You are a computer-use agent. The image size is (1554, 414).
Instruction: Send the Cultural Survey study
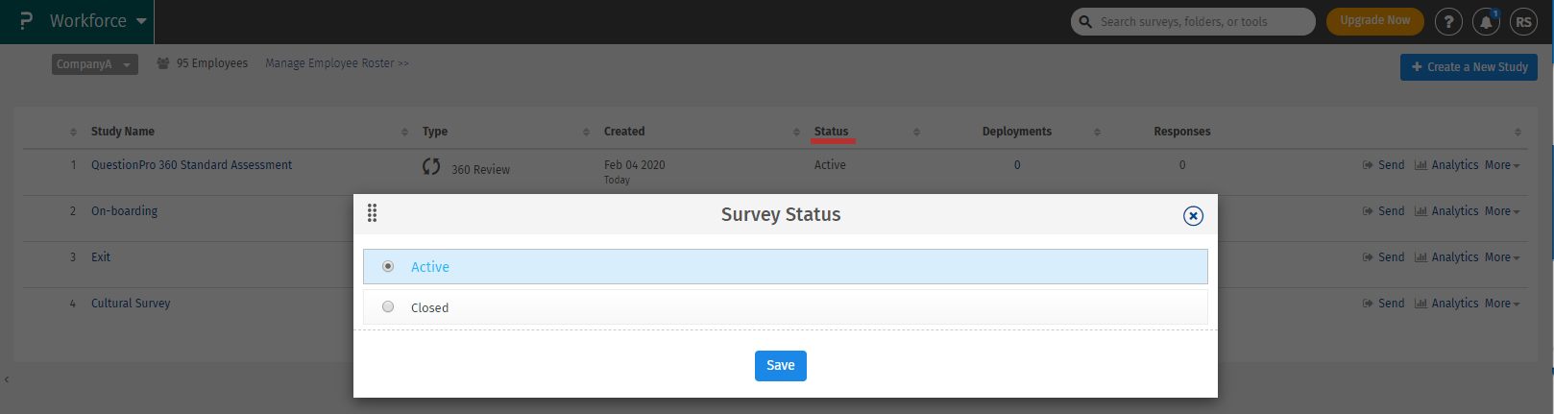pyautogui.click(x=1383, y=304)
